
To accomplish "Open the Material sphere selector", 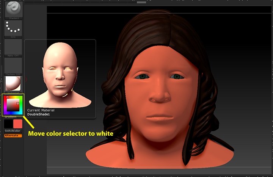I will pos(13,85).
